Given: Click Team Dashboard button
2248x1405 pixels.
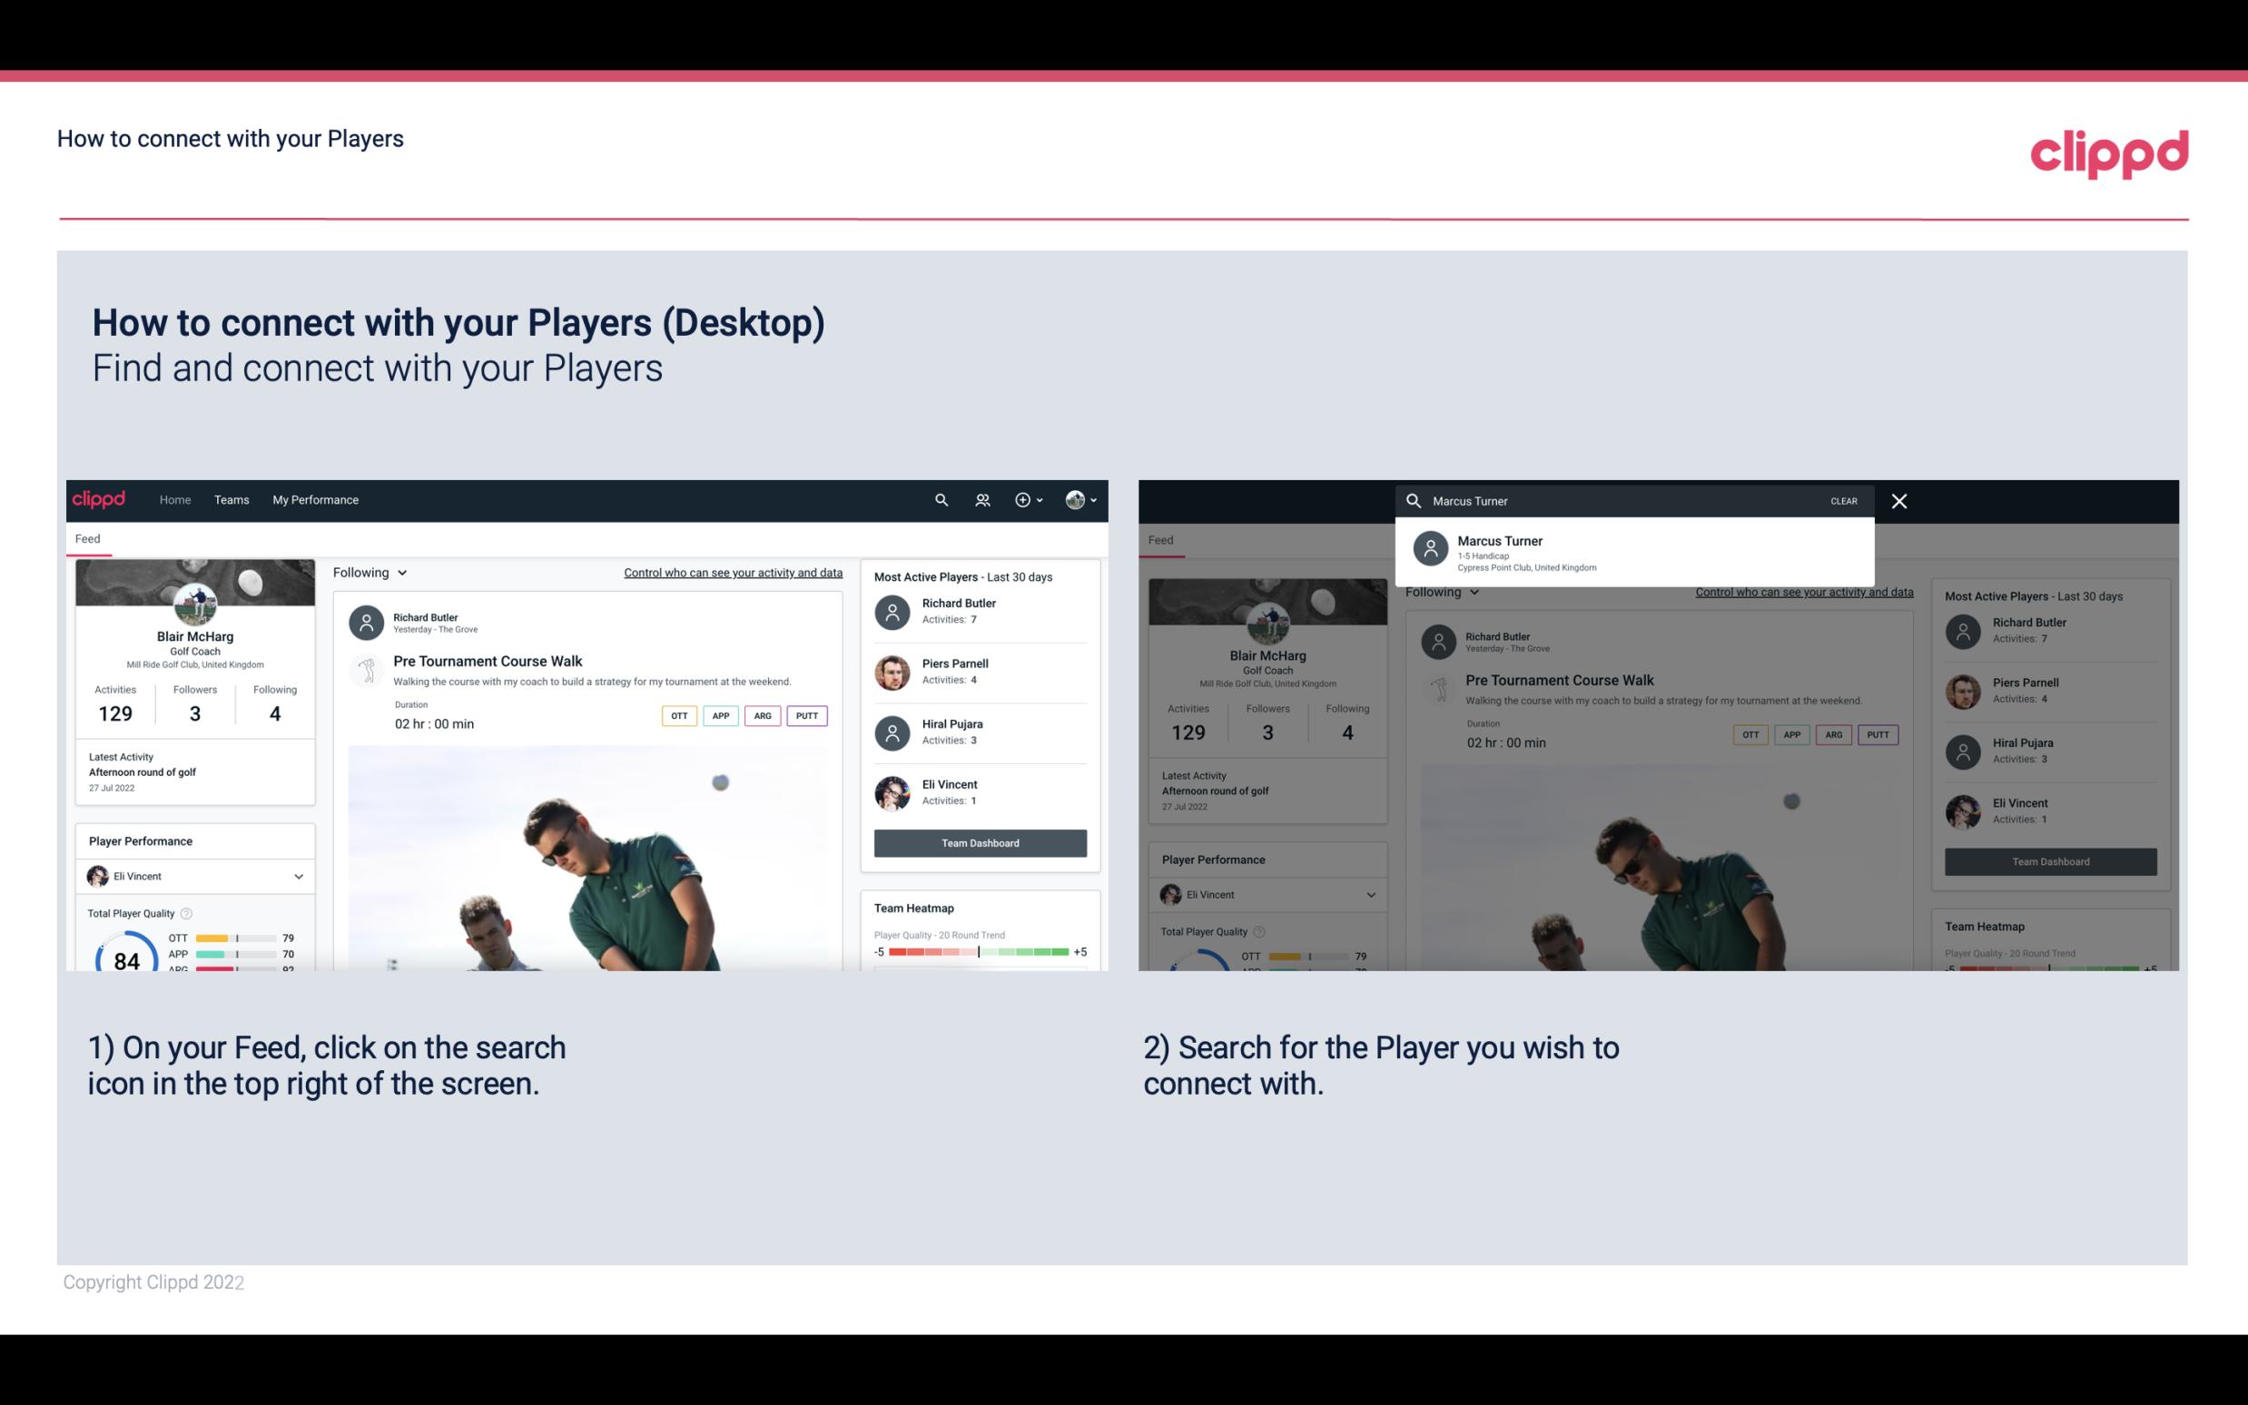Looking at the screenshot, I should (978, 841).
